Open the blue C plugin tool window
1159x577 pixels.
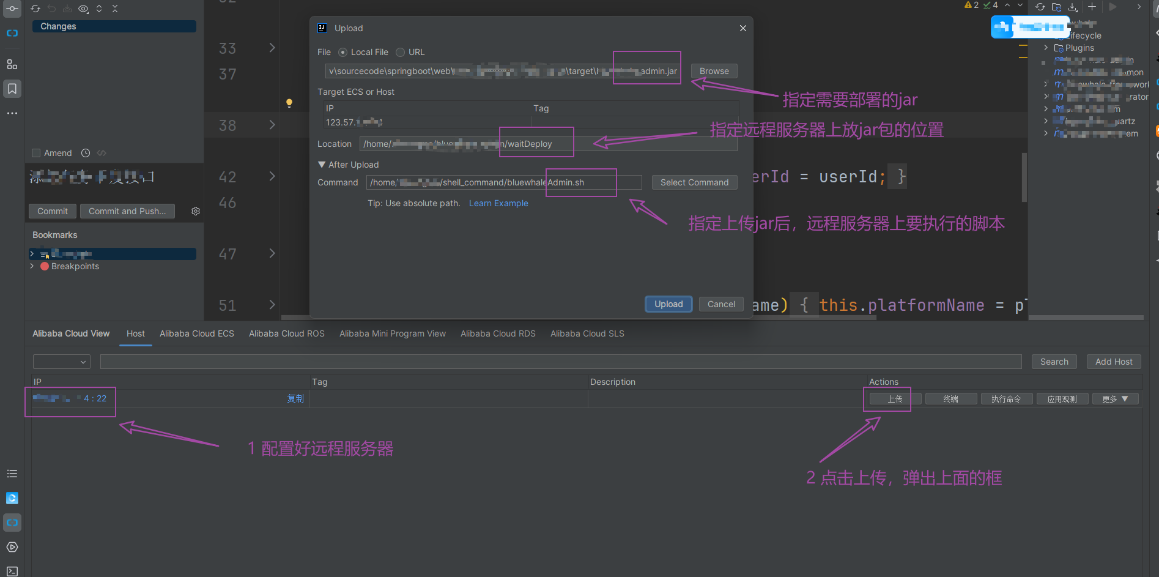[12, 498]
